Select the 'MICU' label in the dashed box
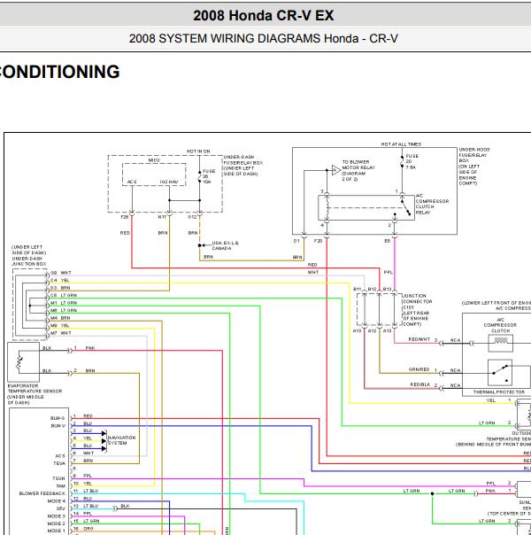The width and height of the screenshot is (531, 535). tap(154, 160)
